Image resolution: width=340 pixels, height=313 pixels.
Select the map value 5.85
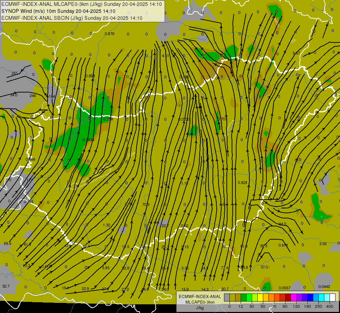pos(106,268)
